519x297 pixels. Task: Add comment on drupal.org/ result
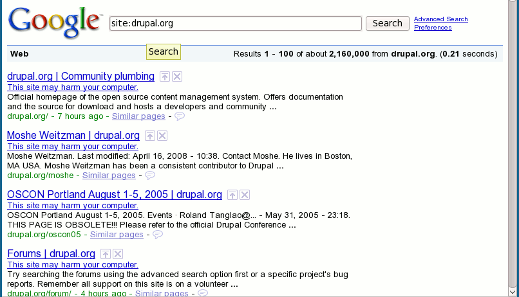(180, 116)
